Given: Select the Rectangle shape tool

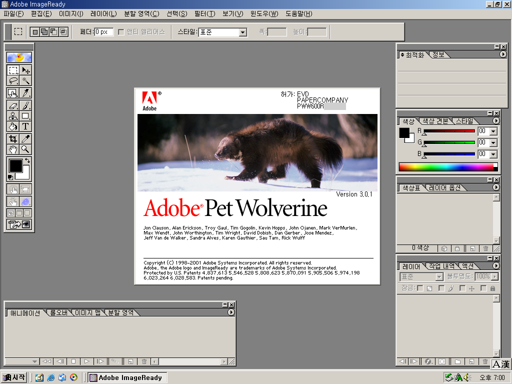Looking at the screenshot, I should [25, 116].
